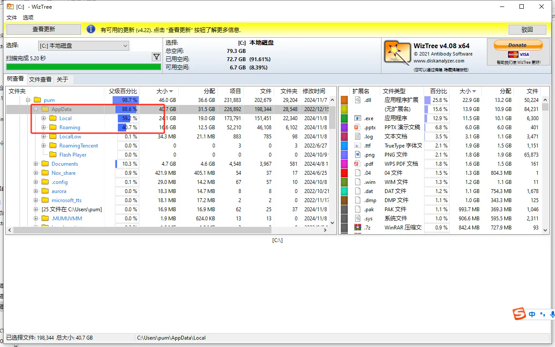Viewport: 555px width, 347px height.
Task: Expand the Local folder tree node
Action: 44,118
